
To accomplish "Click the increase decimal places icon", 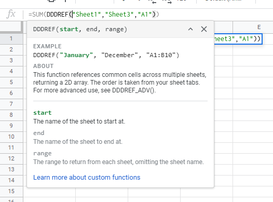I will (169, 2).
